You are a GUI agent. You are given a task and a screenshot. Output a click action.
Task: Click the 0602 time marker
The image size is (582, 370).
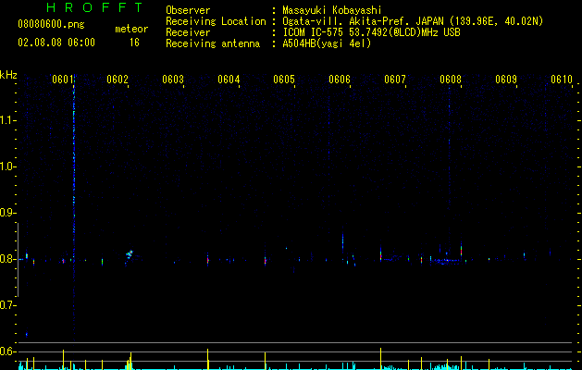coord(118,80)
